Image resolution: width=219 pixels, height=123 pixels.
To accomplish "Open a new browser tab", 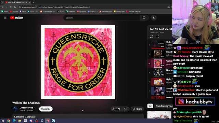I will pos(33,2).
